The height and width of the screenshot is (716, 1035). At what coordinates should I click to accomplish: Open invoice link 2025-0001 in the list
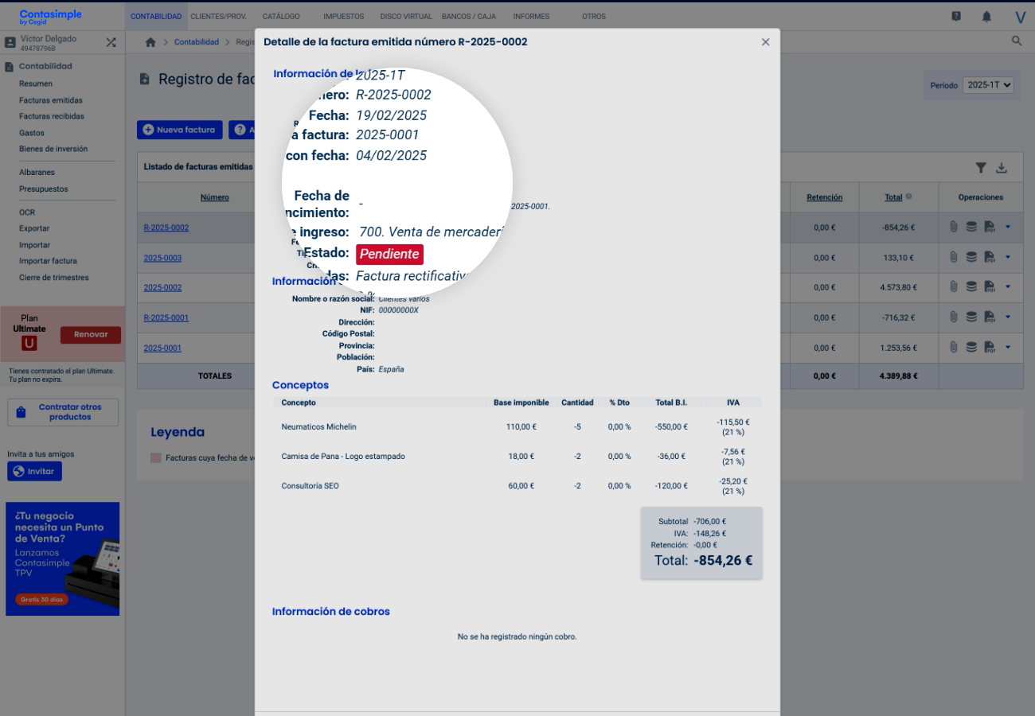tap(162, 348)
